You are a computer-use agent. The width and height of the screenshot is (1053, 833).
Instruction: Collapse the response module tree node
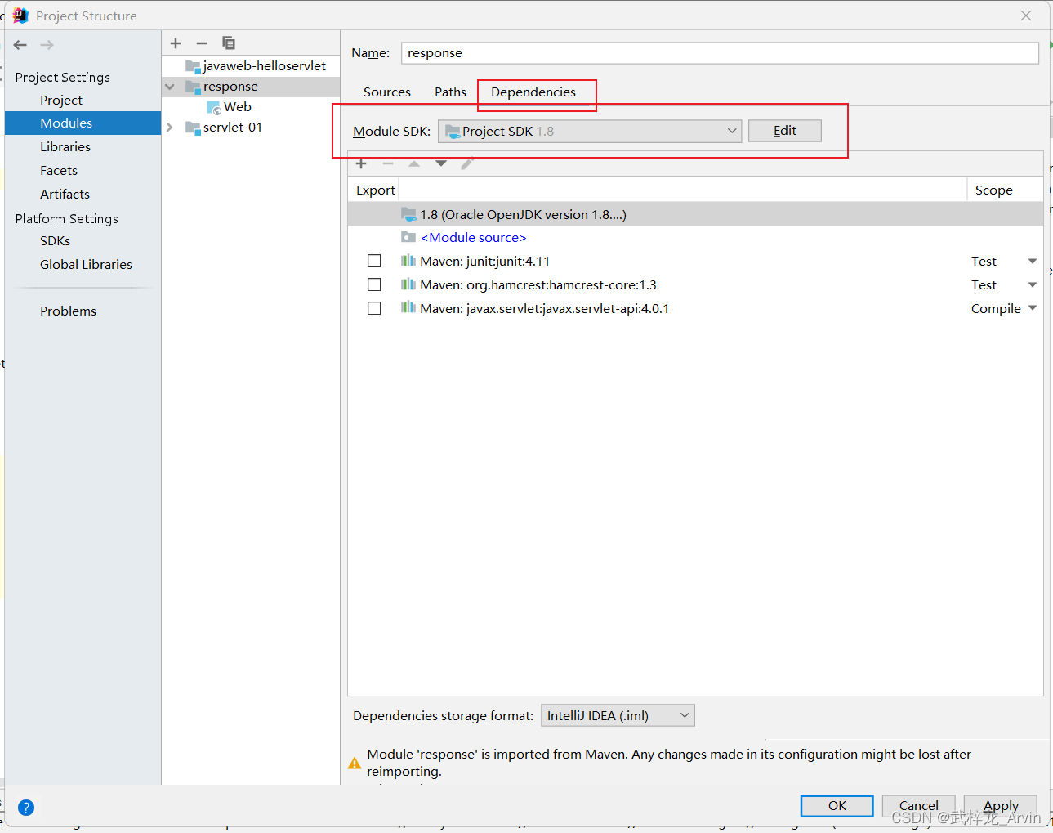pyautogui.click(x=170, y=87)
